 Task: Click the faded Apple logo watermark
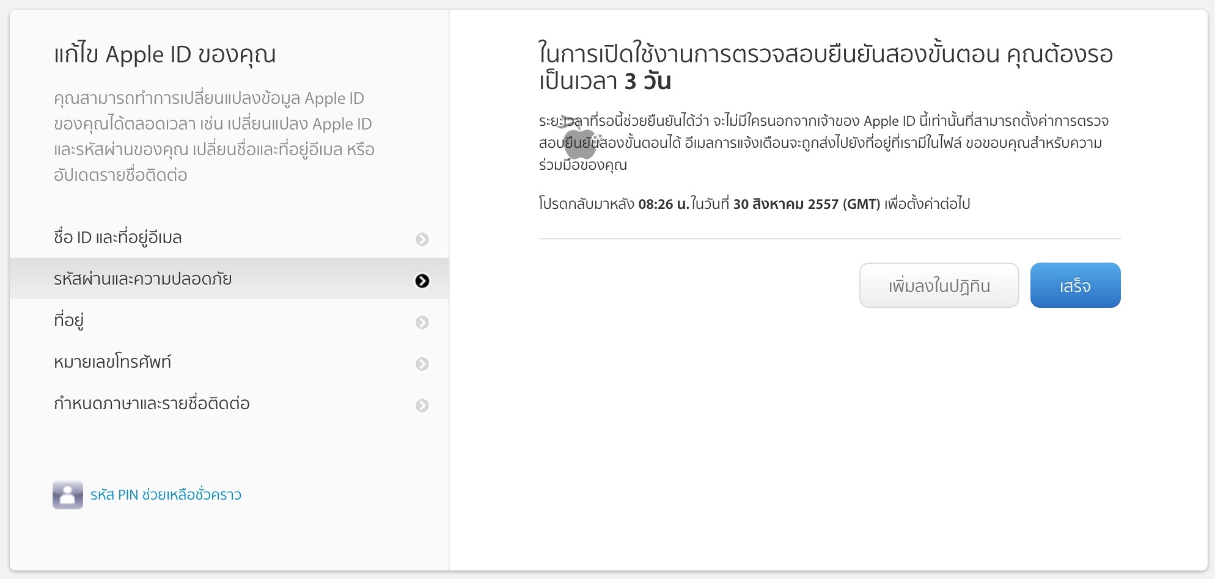pyautogui.click(x=581, y=142)
